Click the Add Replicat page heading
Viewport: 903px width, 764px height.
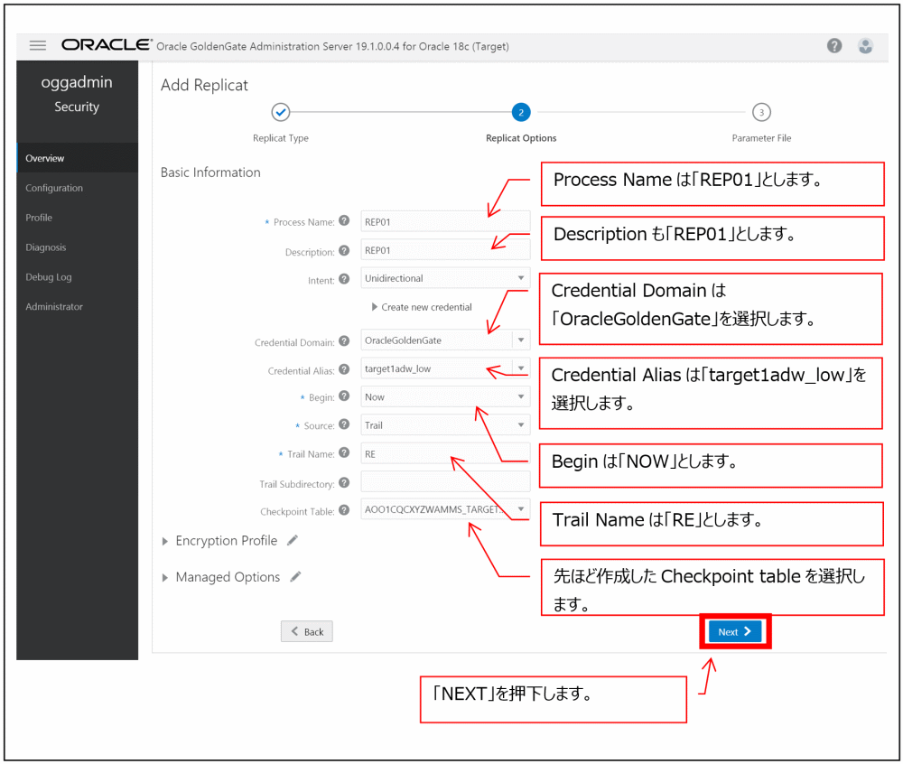click(x=204, y=85)
